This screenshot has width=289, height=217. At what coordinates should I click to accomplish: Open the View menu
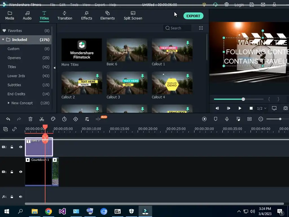(x=86, y=5)
